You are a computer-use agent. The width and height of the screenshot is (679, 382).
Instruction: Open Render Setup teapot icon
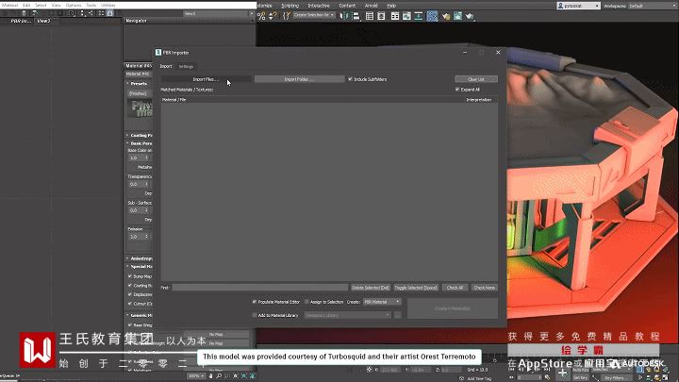(445, 16)
